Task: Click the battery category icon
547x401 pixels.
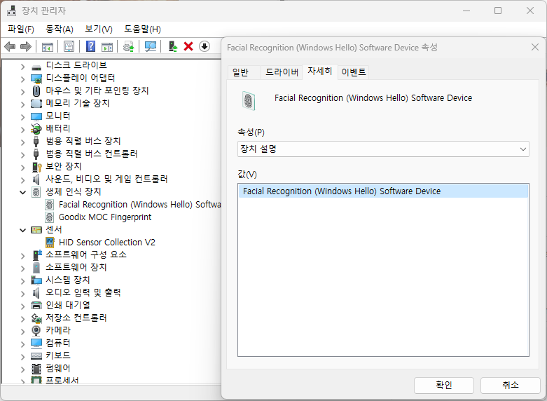Action: 36,129
